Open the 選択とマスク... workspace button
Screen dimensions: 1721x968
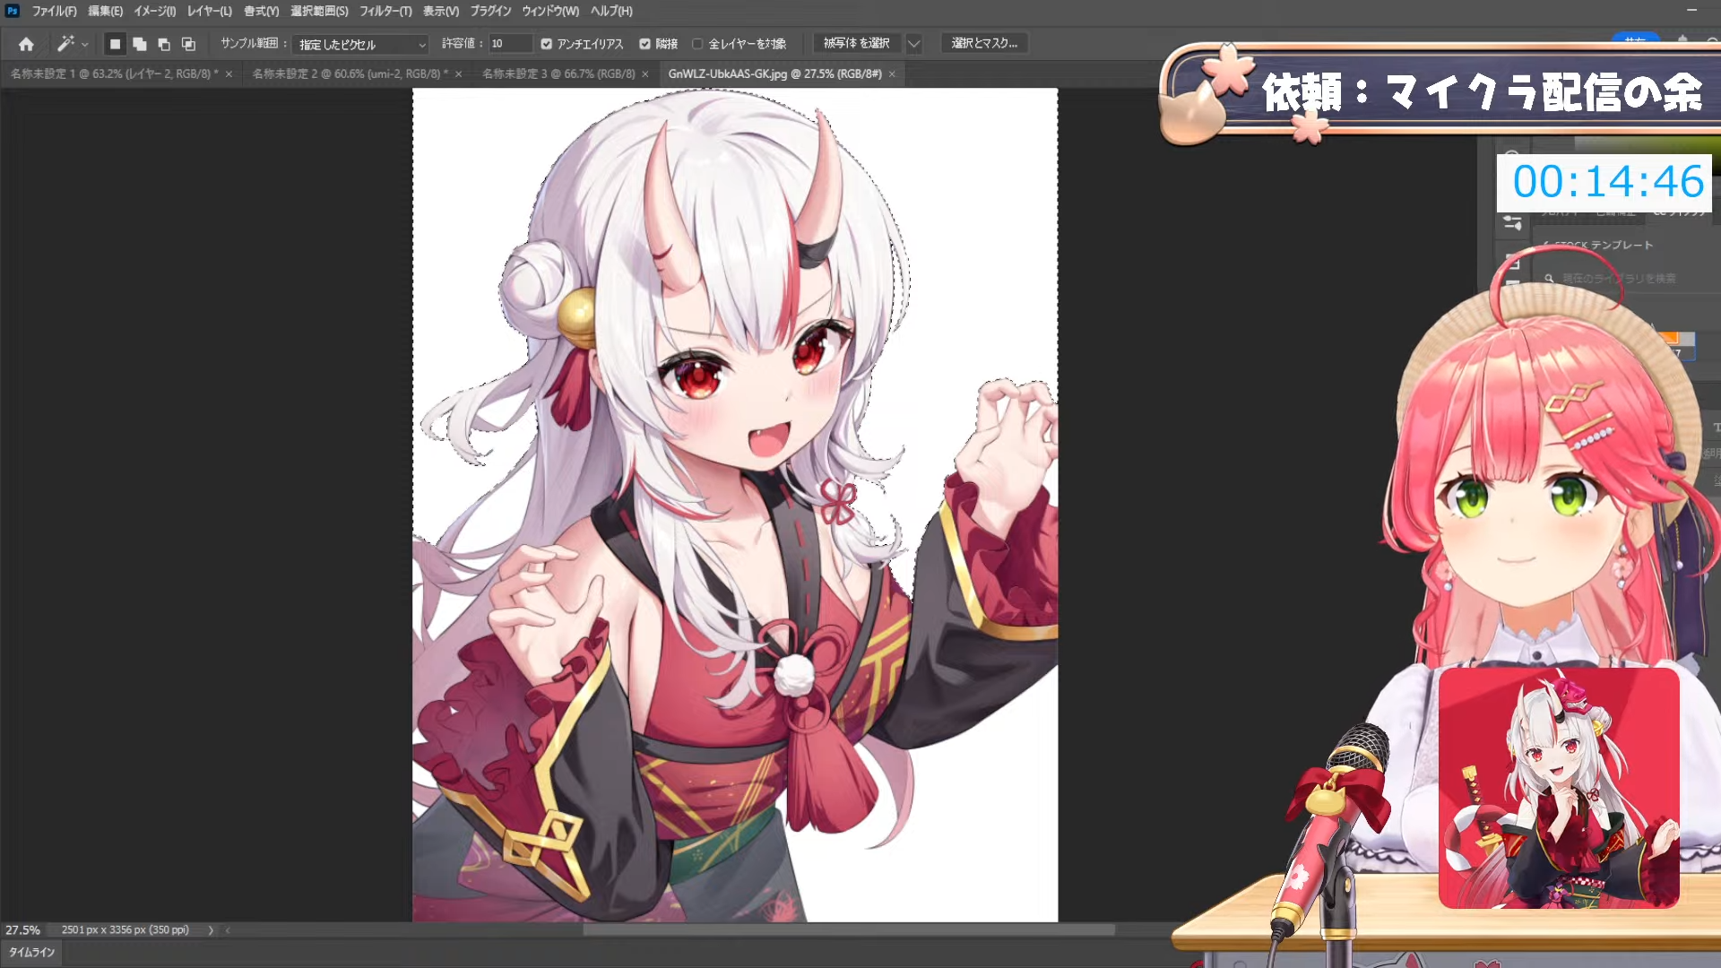[984, 43]
